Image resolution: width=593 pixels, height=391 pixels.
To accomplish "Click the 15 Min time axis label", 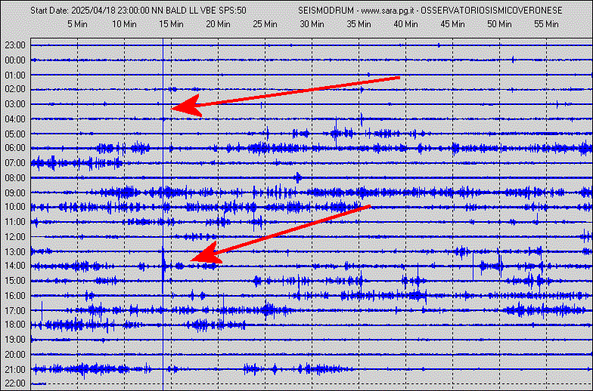I will [171, 24].
